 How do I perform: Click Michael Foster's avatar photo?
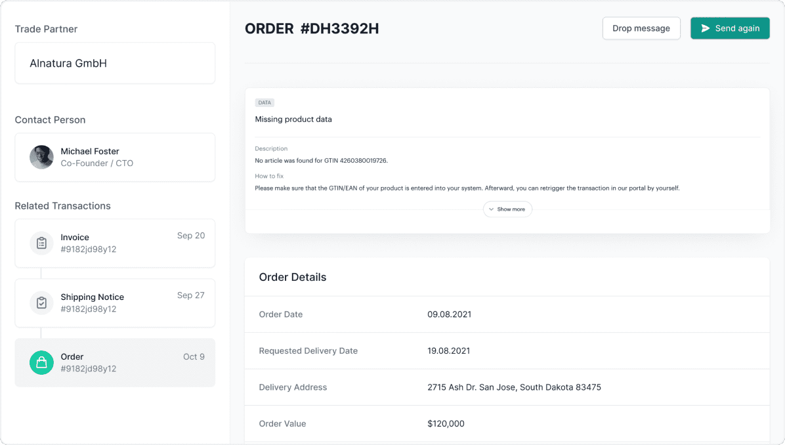pyautogui.click(x=41, y=158)
